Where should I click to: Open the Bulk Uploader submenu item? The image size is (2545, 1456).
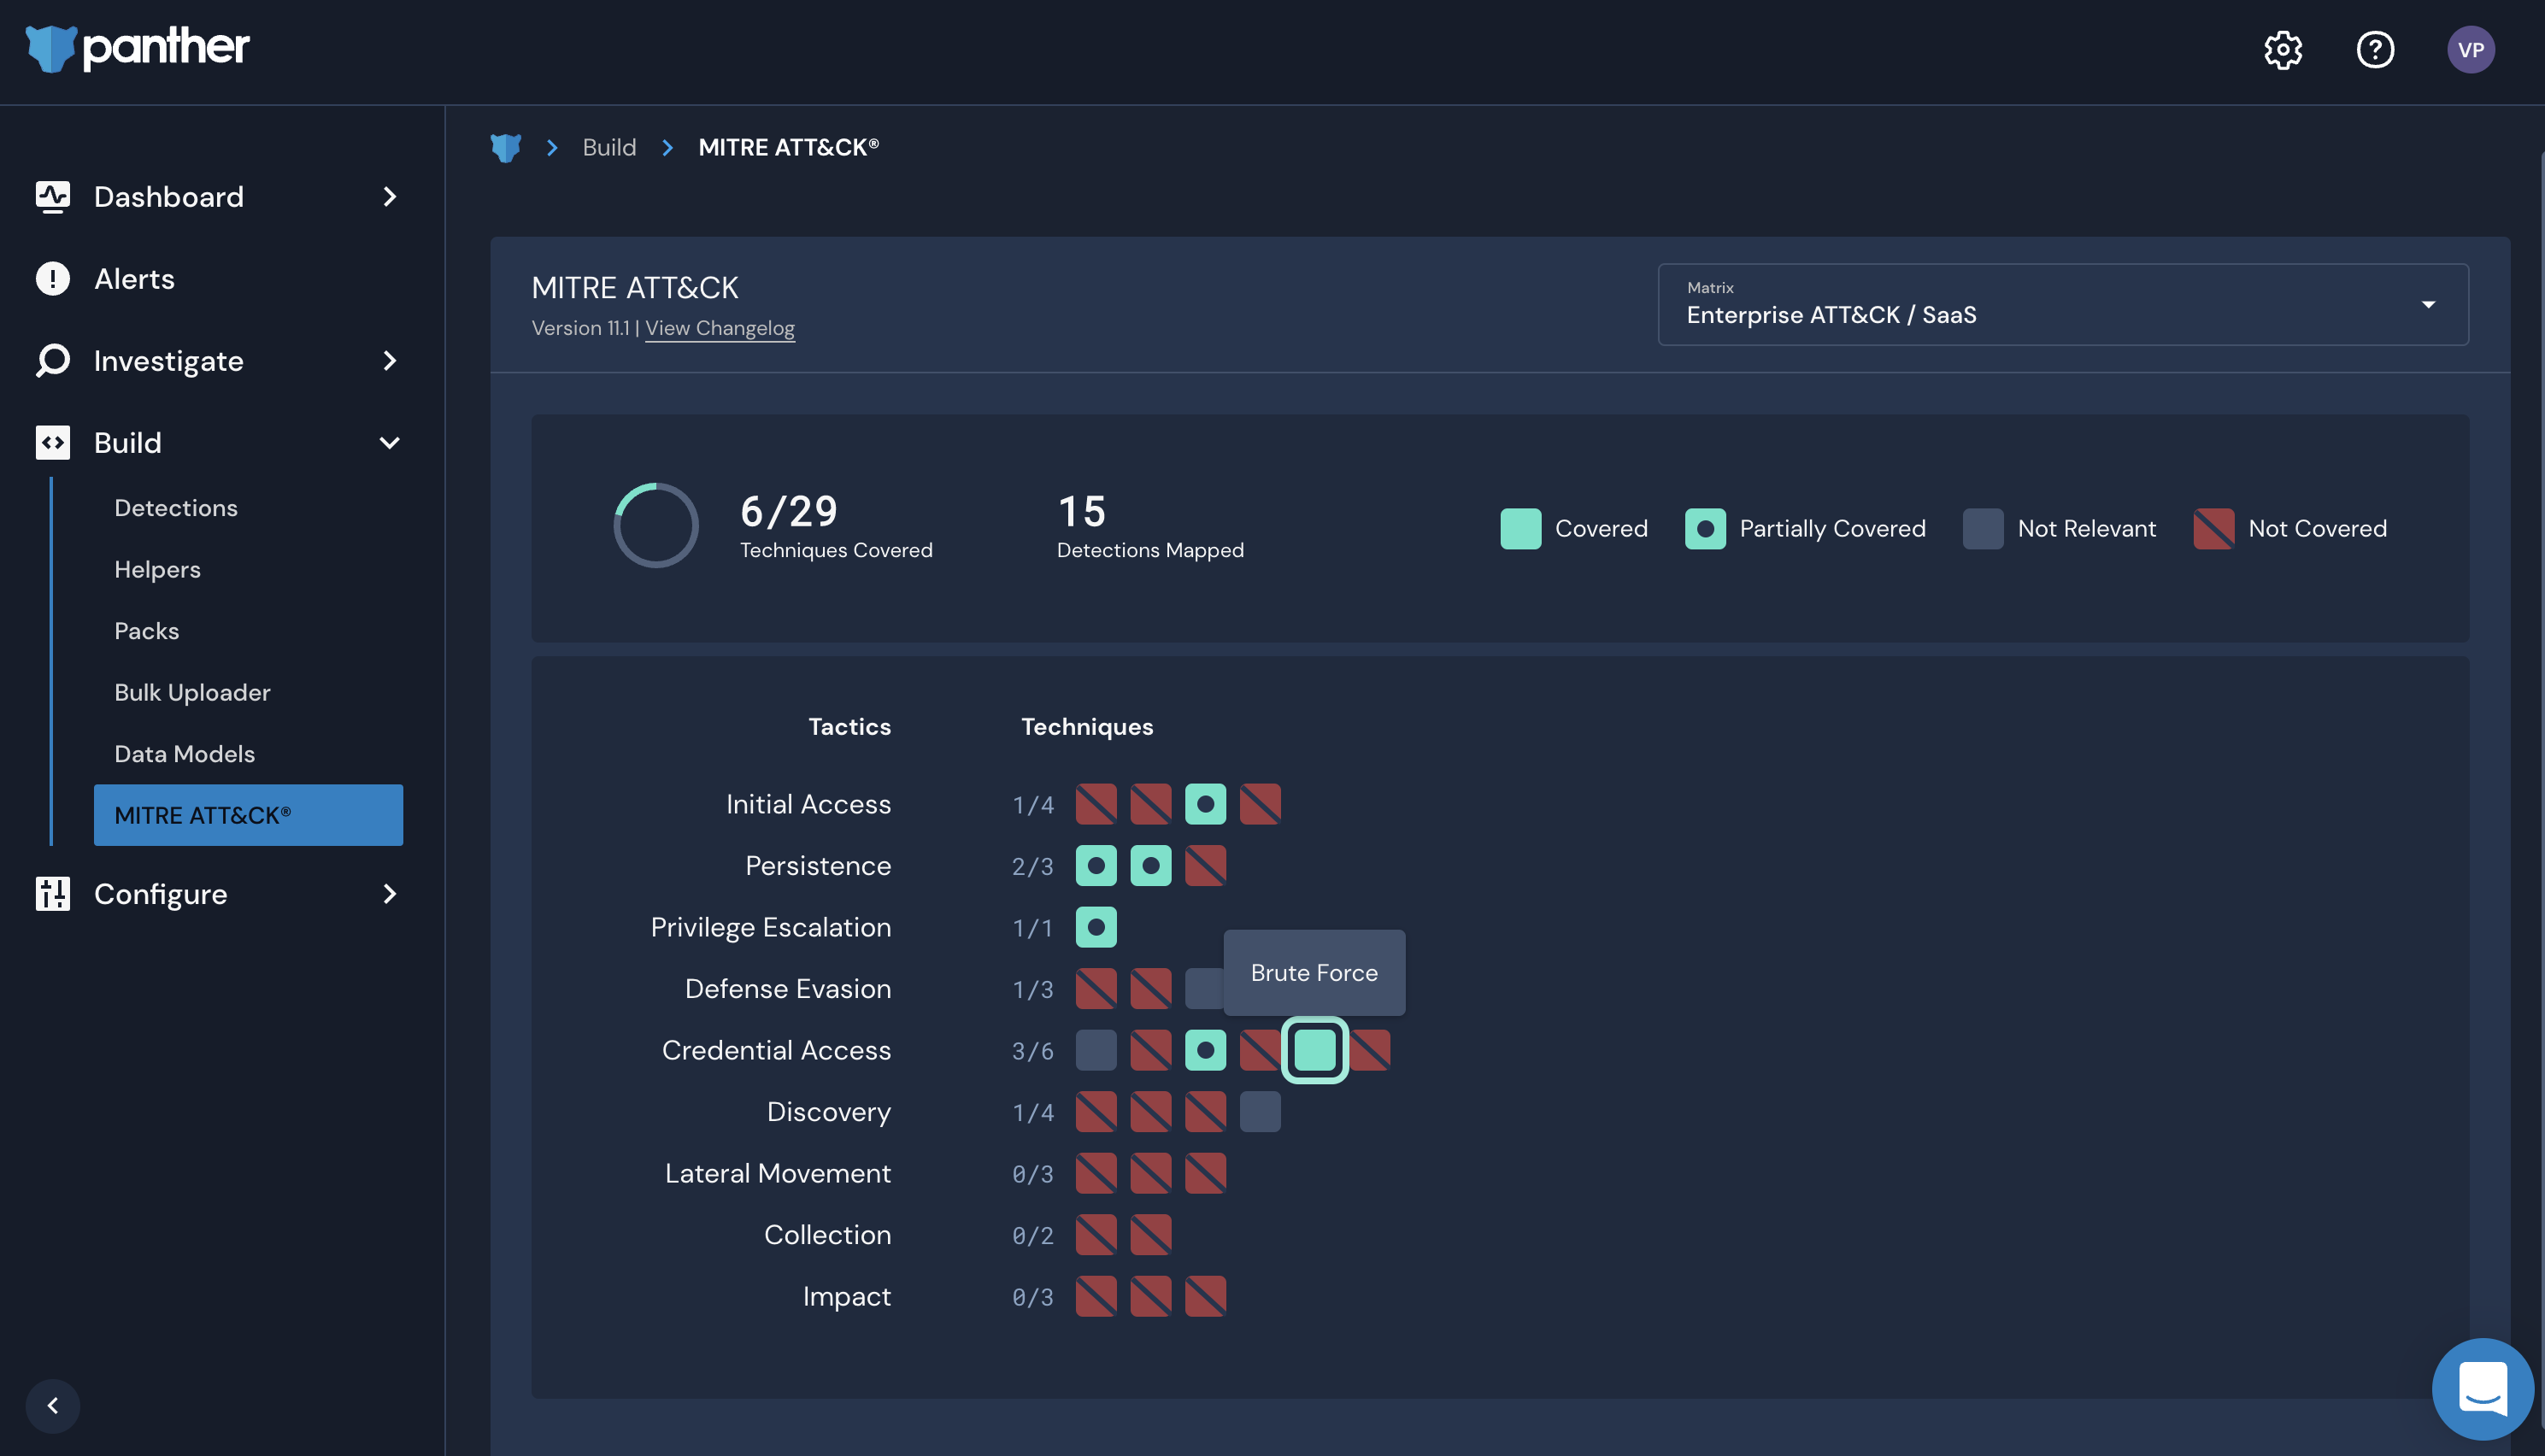(x=192, y=693)
